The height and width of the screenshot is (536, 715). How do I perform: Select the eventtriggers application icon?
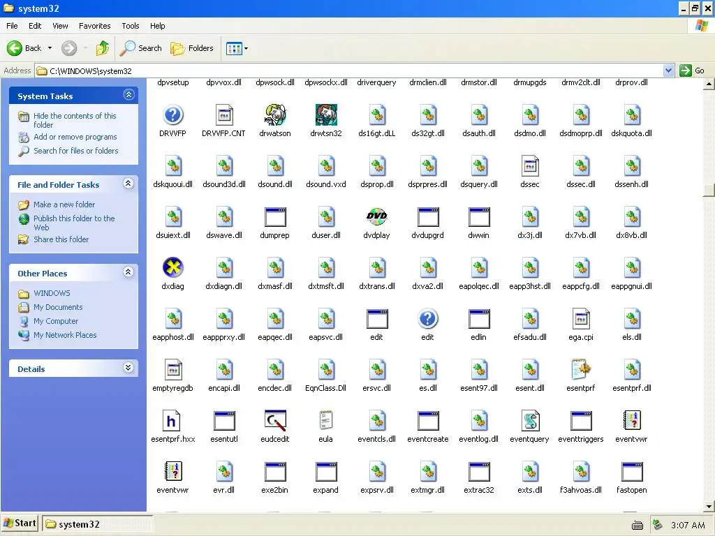tap(581, 421)
